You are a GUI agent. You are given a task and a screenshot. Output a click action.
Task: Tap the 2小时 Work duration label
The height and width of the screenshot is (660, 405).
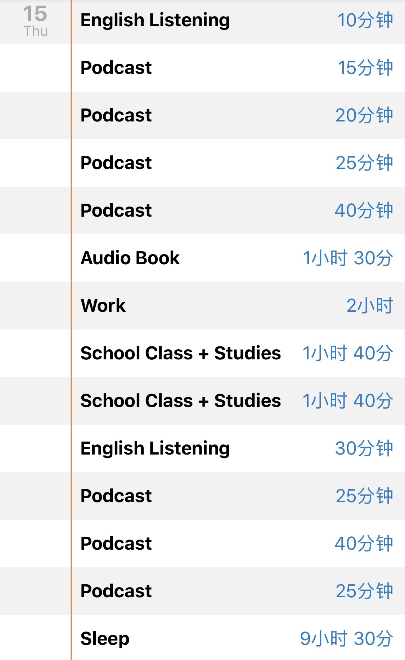370,306
